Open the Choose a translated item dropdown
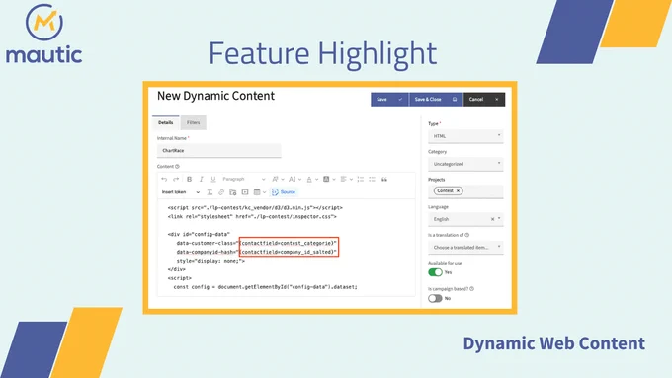Image resolution: width=672 pixels, height=378 pixels. coord(465,247)
